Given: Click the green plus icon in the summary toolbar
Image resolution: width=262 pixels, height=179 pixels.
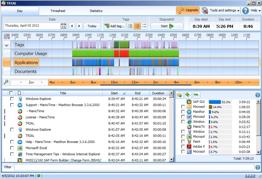Looking at the screenshot, I should (188, 95).
